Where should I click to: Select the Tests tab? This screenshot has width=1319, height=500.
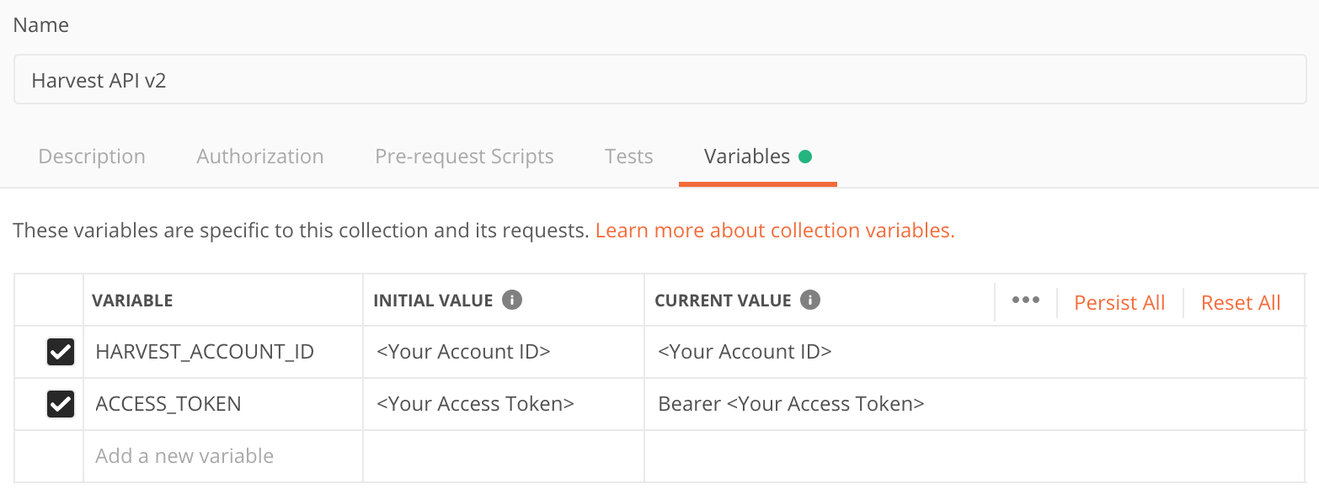click(x=628, y=157)
